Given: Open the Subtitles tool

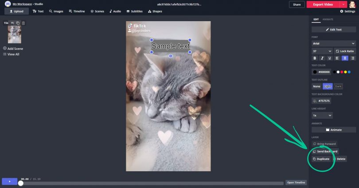Looking at the screenshot, I should [134, 11].
